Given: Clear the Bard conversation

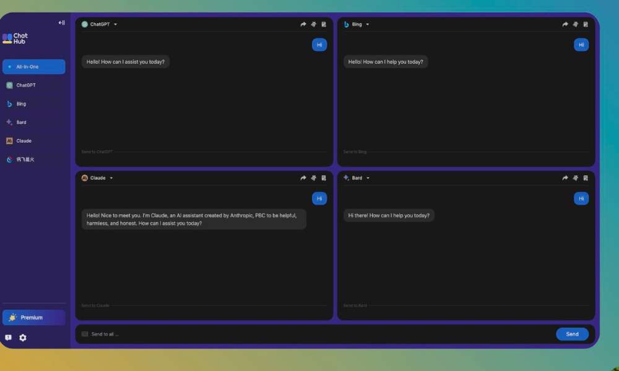Looking at the screenshot, I should pos(576,178).
